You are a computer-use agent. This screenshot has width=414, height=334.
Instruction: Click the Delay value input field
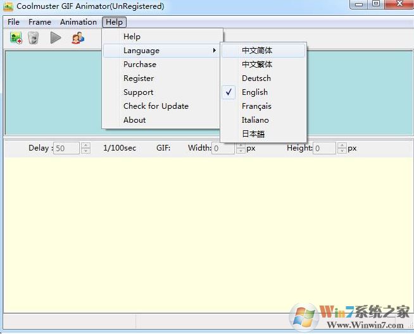(x=66, y=148)
